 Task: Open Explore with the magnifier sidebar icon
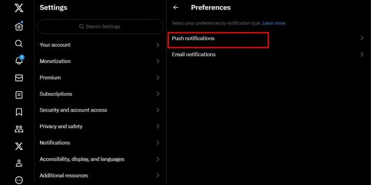[19, 43]
